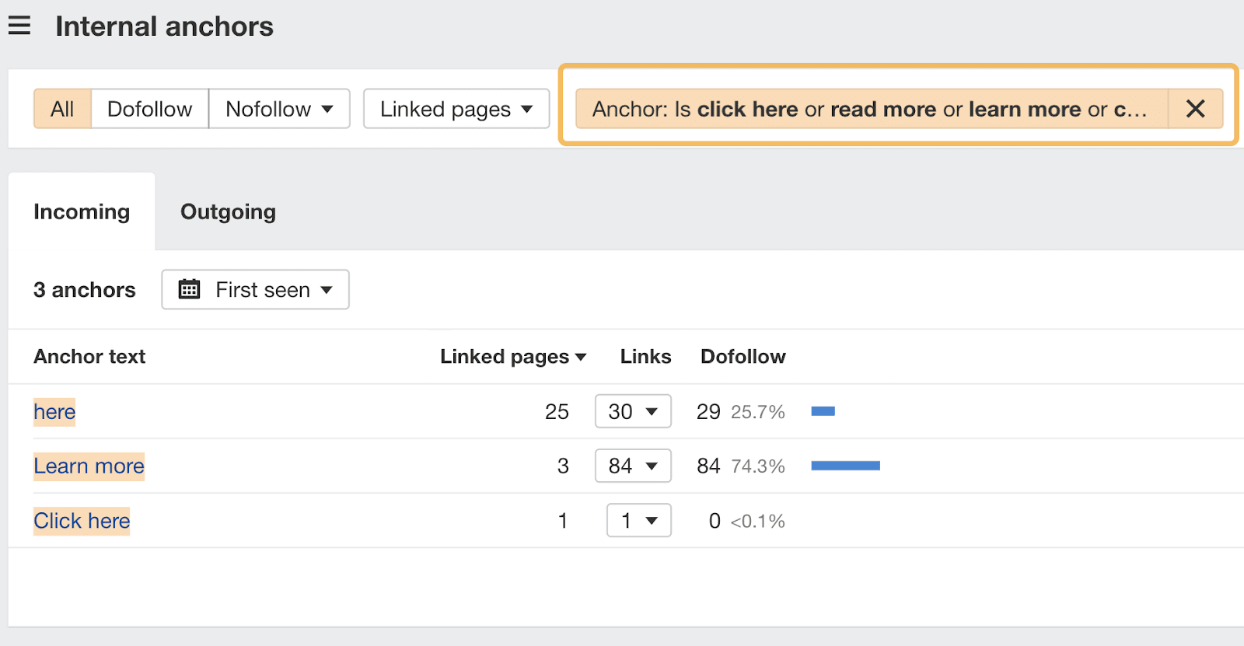The image size is (1244, 646).
Task: Click the 'Learn more' anchor link
Action: point(88,466)
